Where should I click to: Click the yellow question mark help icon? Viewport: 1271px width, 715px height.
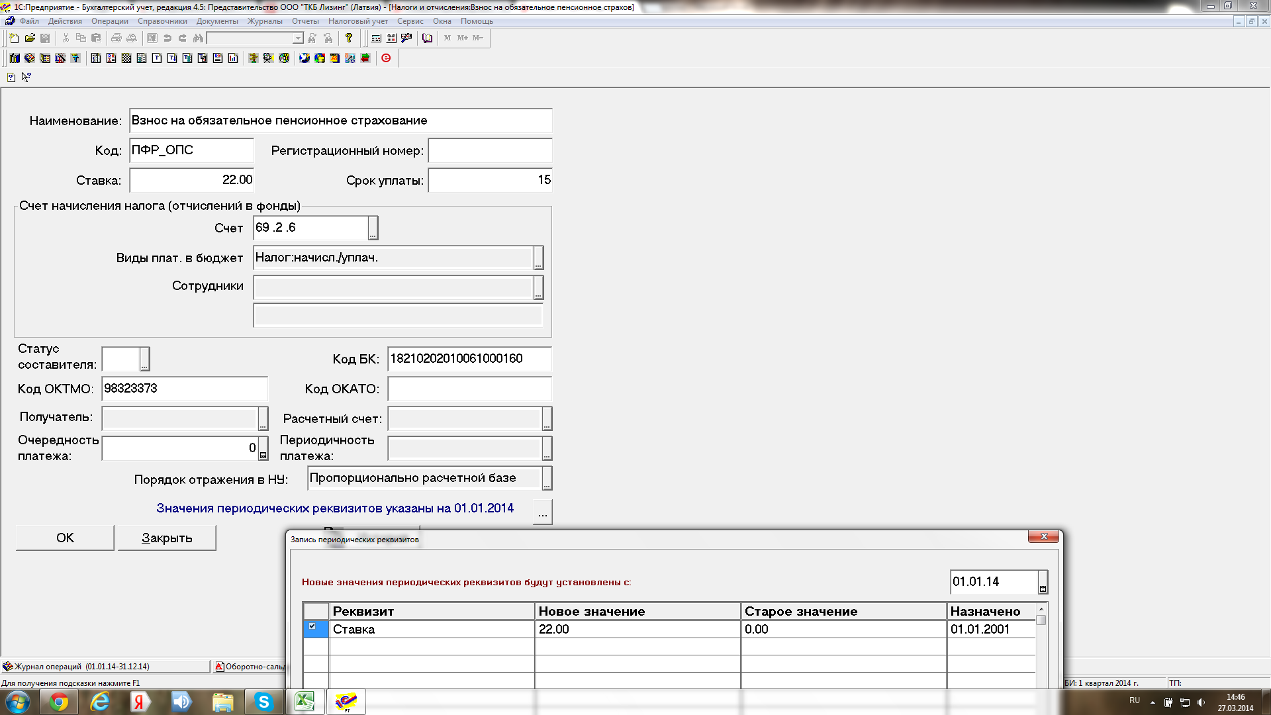349,38
